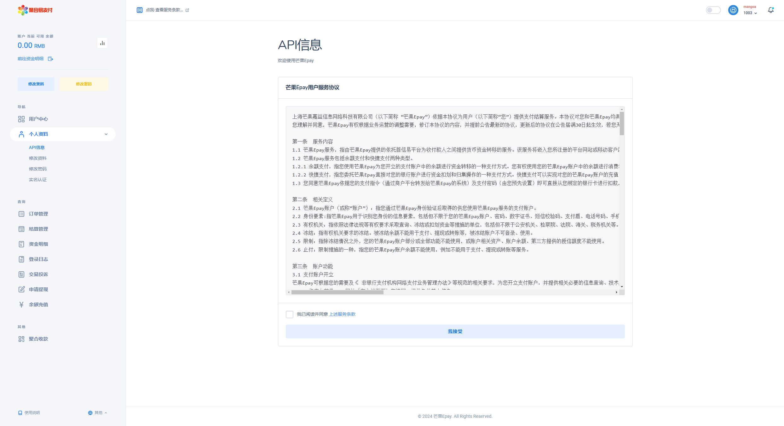Click the exit icon beside 前往资金明细
Screen dimensions: 784x426
(50, 59)
